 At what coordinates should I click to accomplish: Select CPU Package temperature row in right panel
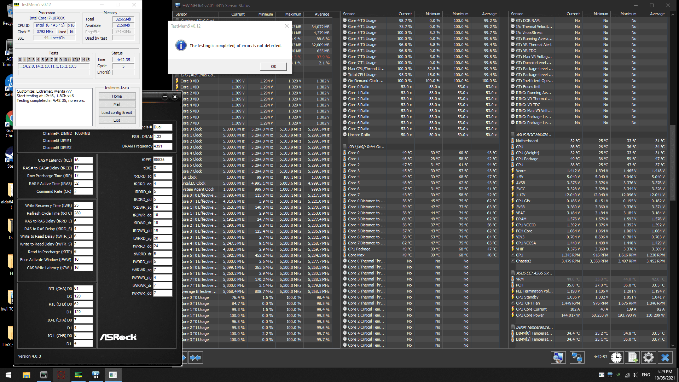coord(588,159)
